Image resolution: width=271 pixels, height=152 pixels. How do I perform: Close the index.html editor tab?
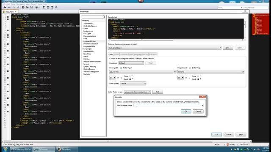[16, 12]
